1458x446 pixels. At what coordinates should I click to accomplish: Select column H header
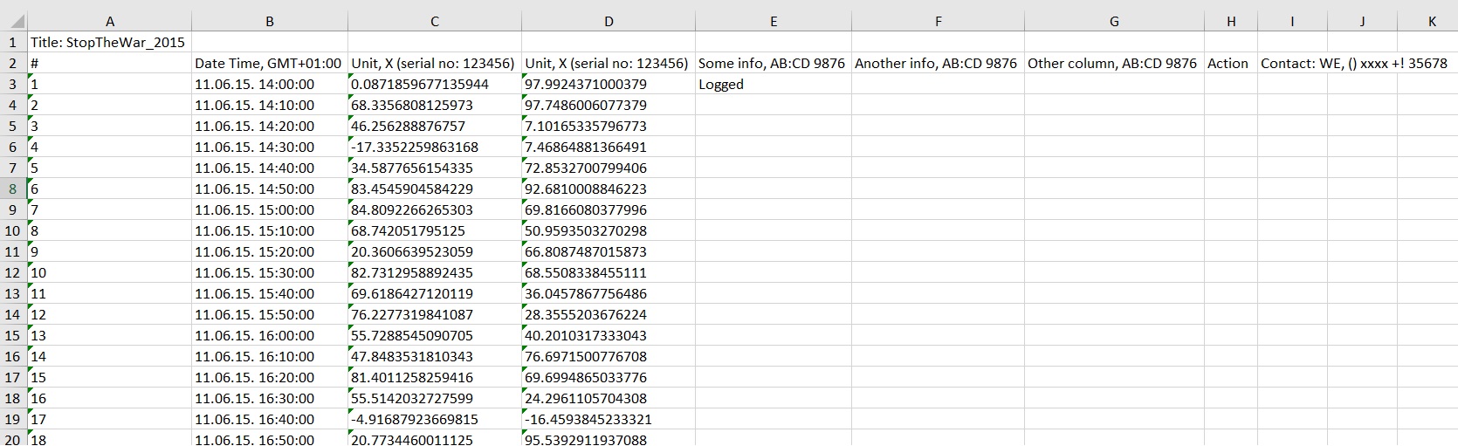point(1230,22)
